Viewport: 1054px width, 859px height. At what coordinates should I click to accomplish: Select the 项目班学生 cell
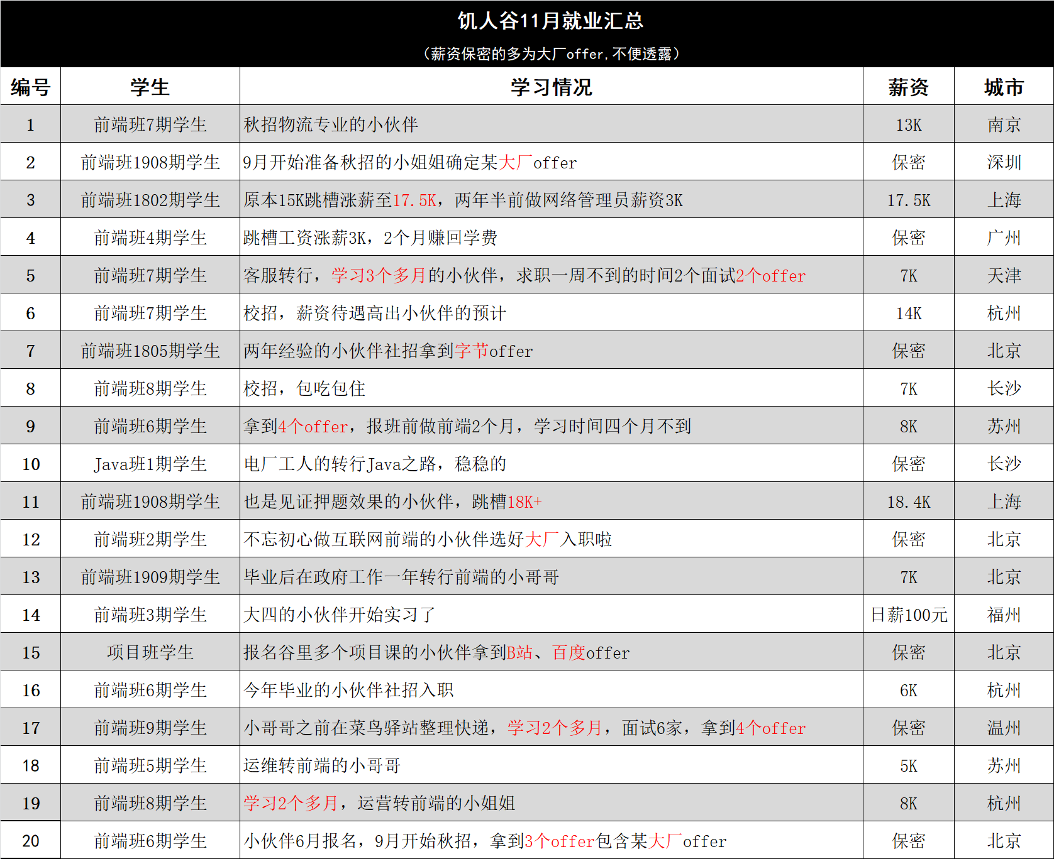pos(150,652)
